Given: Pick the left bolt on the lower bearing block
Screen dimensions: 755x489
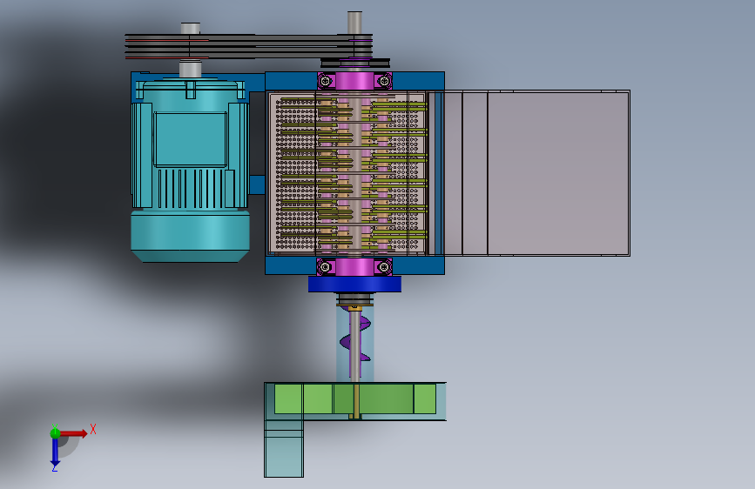Looking at the screenshot, I should click(326, 266).
